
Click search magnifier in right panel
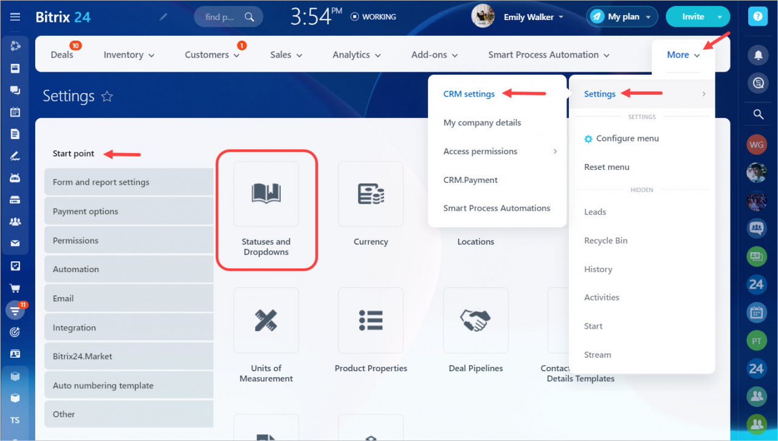757,114
